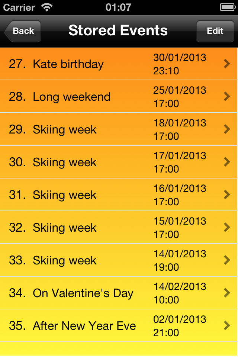Select Skiing week event number 30

[119, 162]
